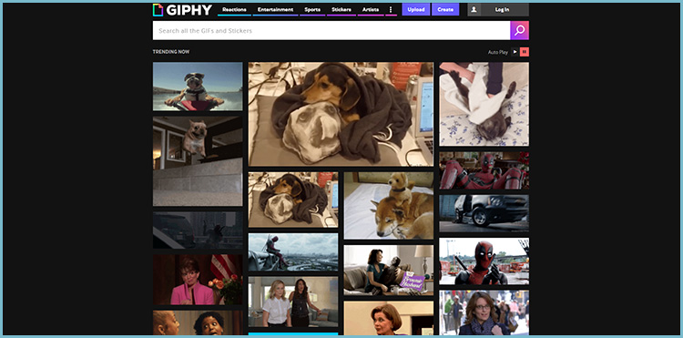Open the Entertainment category
This screenshot has width=683, height=338.
pos(275,10)
